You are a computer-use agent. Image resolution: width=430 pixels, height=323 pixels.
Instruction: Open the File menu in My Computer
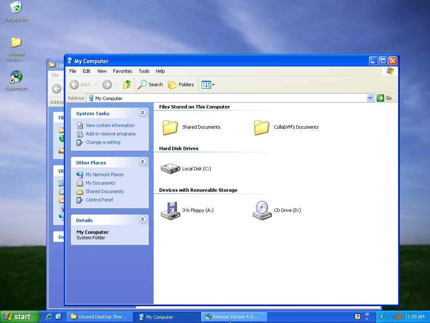point(73,71)
